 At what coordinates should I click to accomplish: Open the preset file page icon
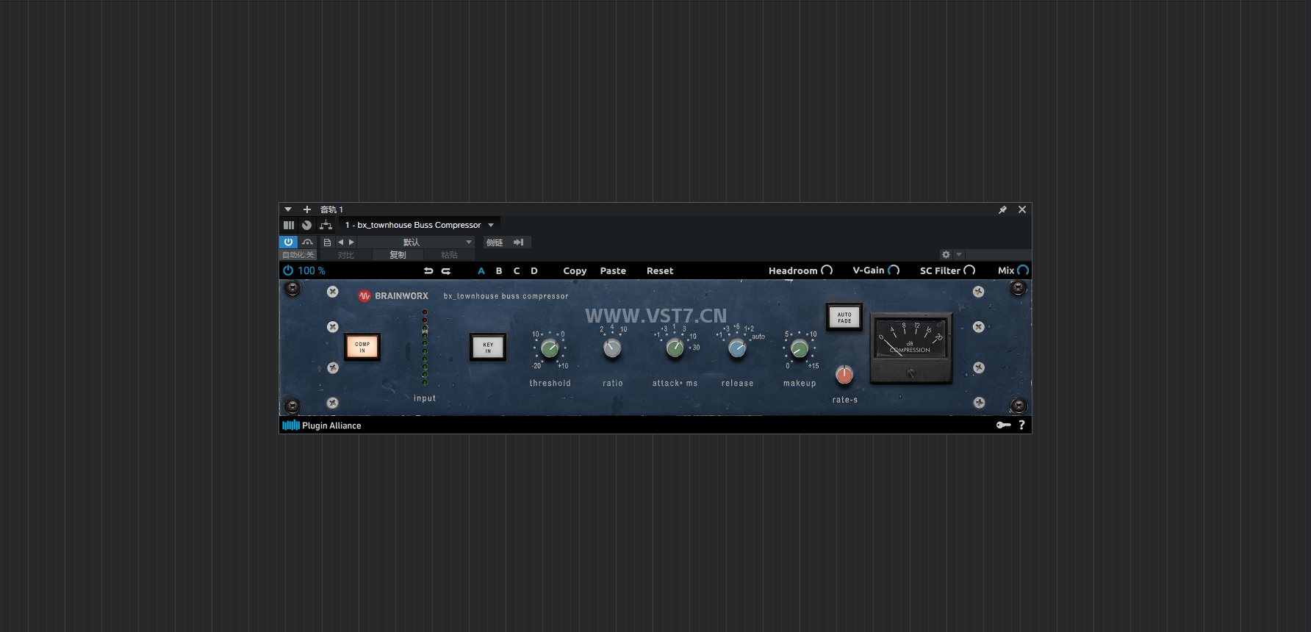pos(328,242)
